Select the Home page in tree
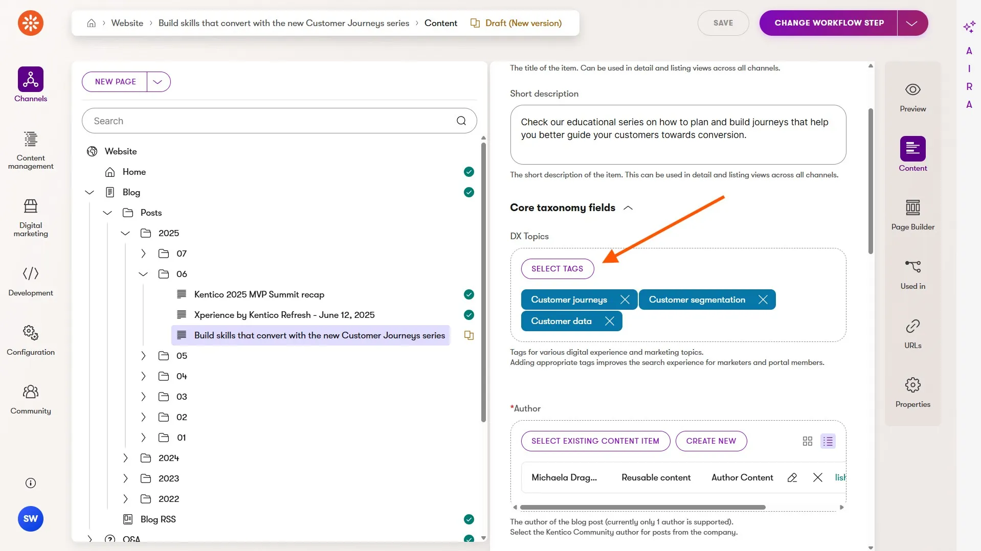The height and width of the screenshot is (551, 981). point(134,172)
